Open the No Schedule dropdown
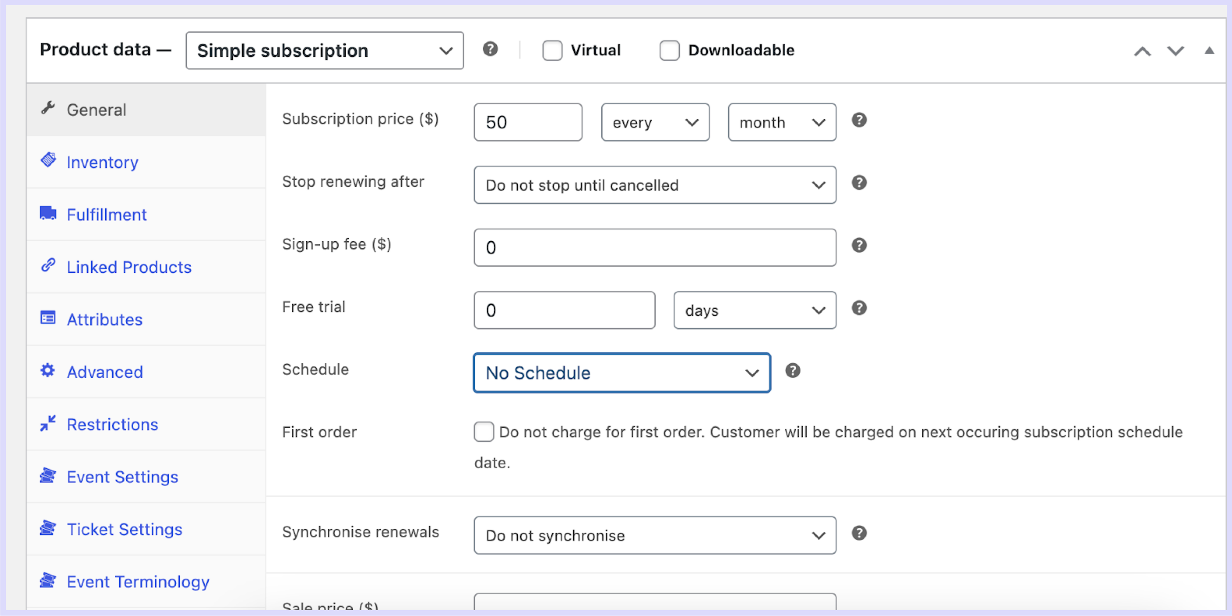The width and height of the screenshot is (1232, 616). pyautogui.click(x=622, y=373)
